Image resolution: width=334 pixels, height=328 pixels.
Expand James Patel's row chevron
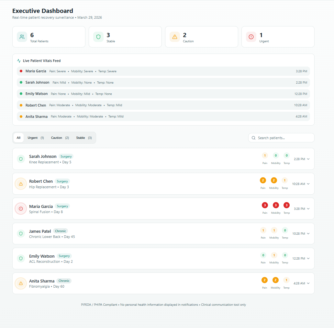308,233
